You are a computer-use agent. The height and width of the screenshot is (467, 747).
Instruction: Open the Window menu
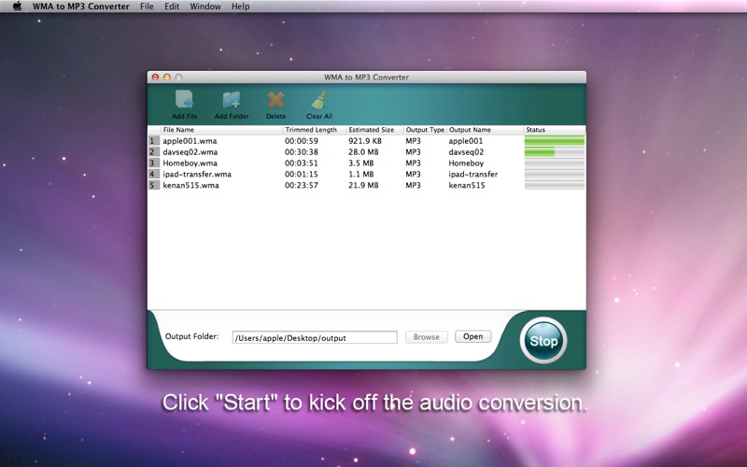pyautogui.click(x=205, y=7)
